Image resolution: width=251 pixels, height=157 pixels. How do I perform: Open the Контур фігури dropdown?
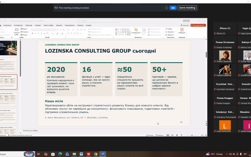[x=154, y=32]
